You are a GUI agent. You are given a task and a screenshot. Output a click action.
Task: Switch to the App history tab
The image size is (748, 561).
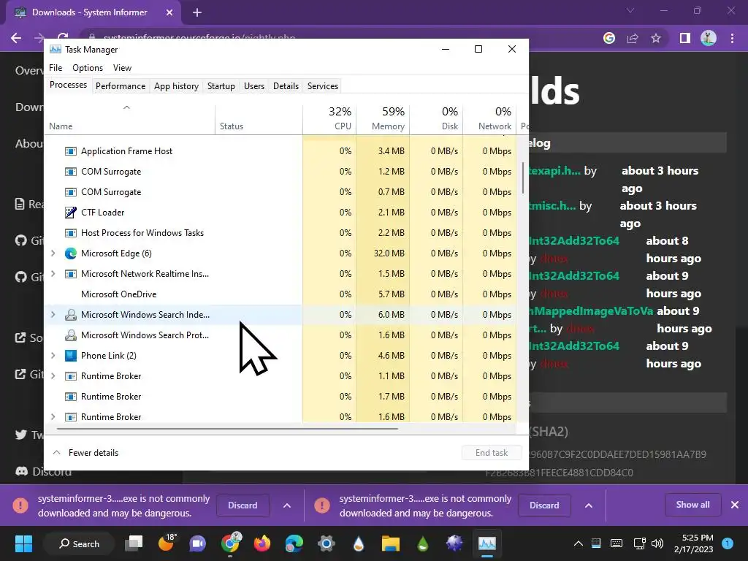[x=176, y=86]
